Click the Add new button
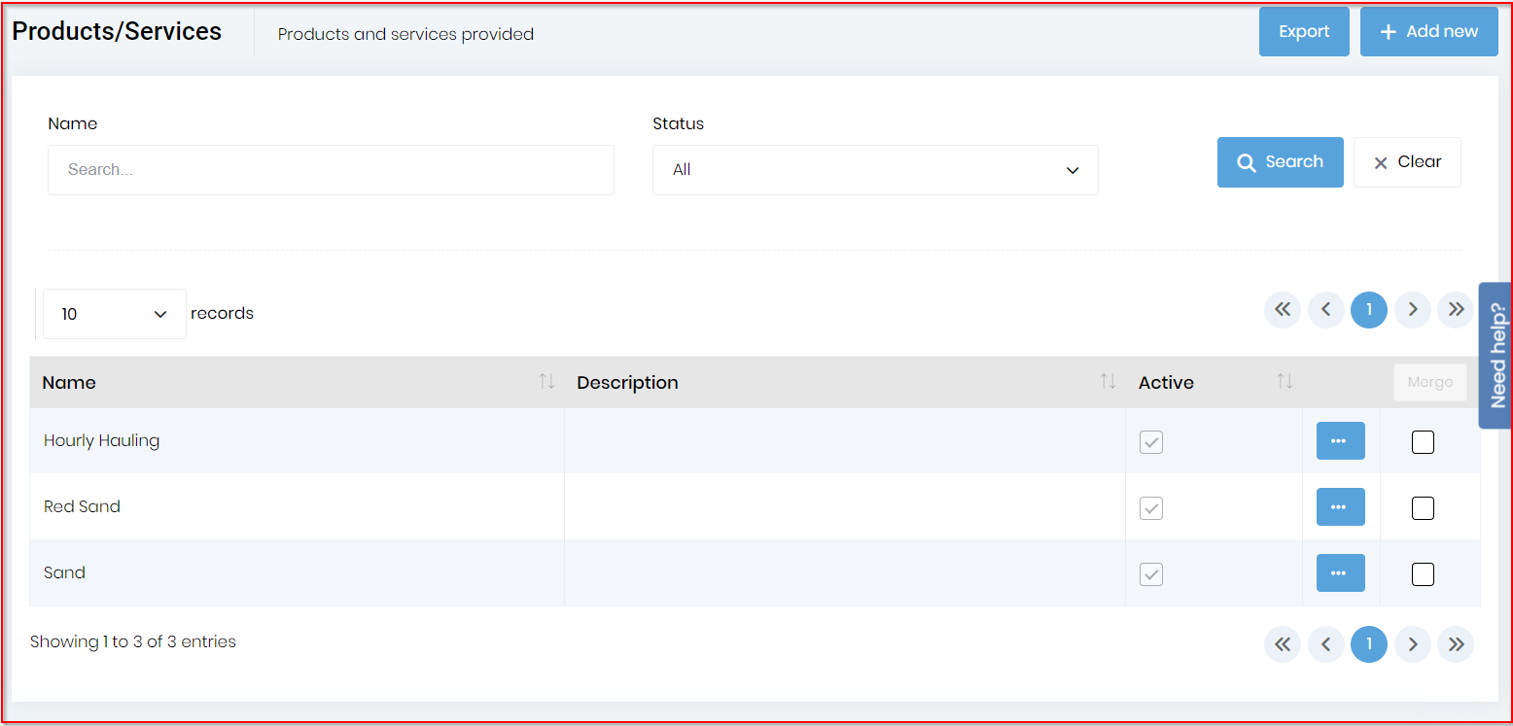The image size is (1513, 726). (1428, 32)
